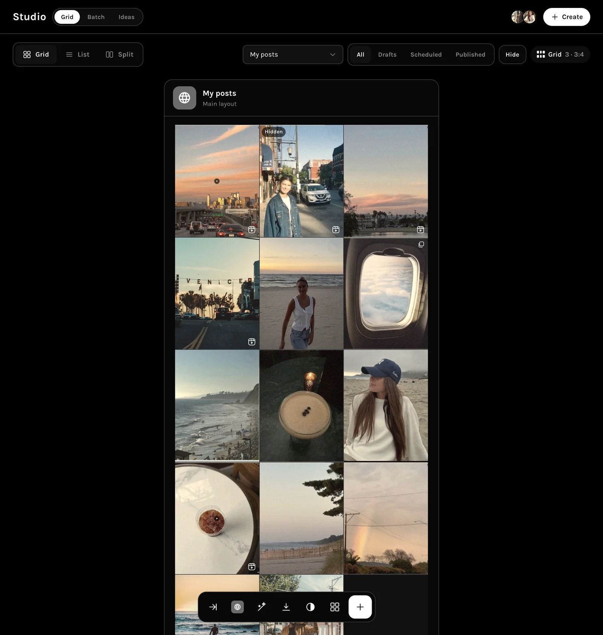Image resolution: width=603 pixels, height=635 pixels.
Task: Click the Studio logo text
Action: pyautogui.click(x=29, y=17)
